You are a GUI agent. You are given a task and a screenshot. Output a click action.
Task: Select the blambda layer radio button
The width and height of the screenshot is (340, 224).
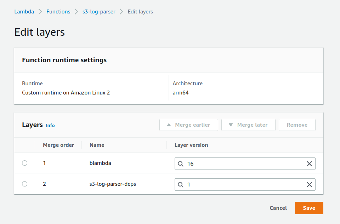pos(24,163)
